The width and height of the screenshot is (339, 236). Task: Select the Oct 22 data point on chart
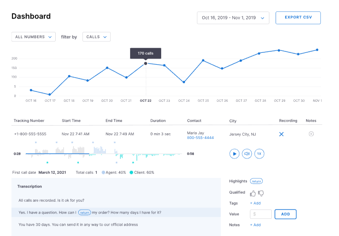coord(146,63)
